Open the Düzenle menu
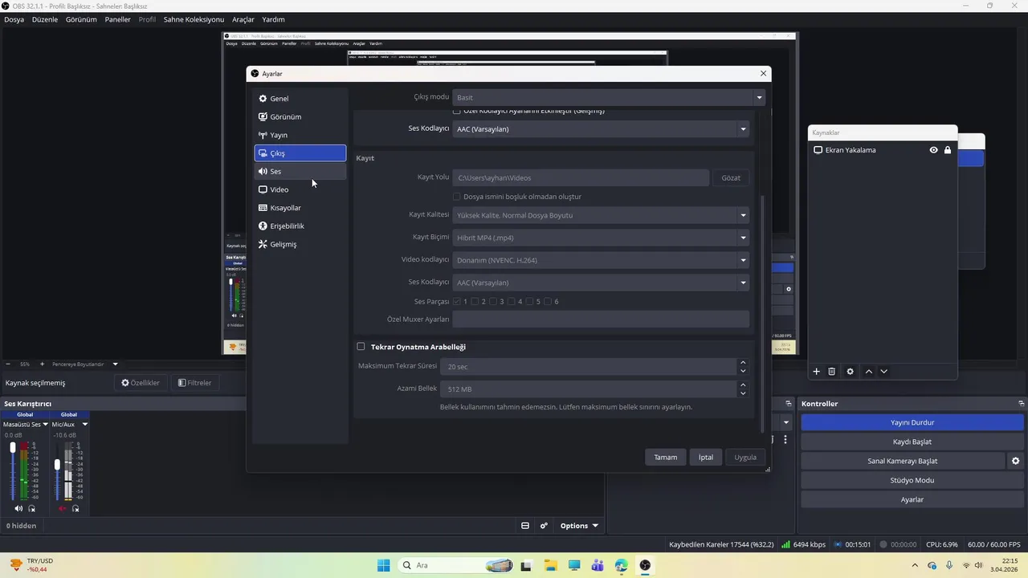 45,19
